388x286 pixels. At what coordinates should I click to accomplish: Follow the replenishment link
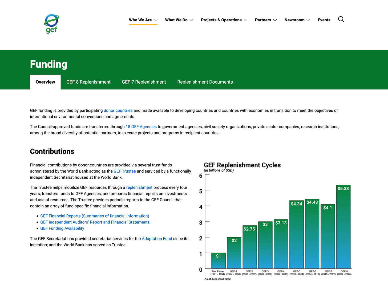click(x=139, y=187)
